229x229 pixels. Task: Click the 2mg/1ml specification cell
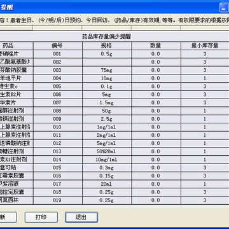click(107, 135)
